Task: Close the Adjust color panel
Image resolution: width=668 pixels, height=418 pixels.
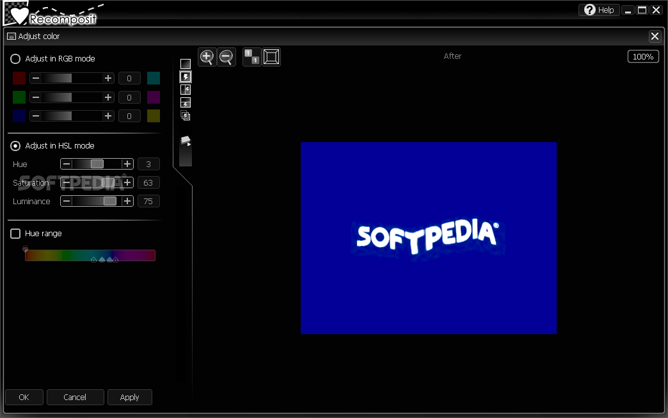Action: [655, 36]
